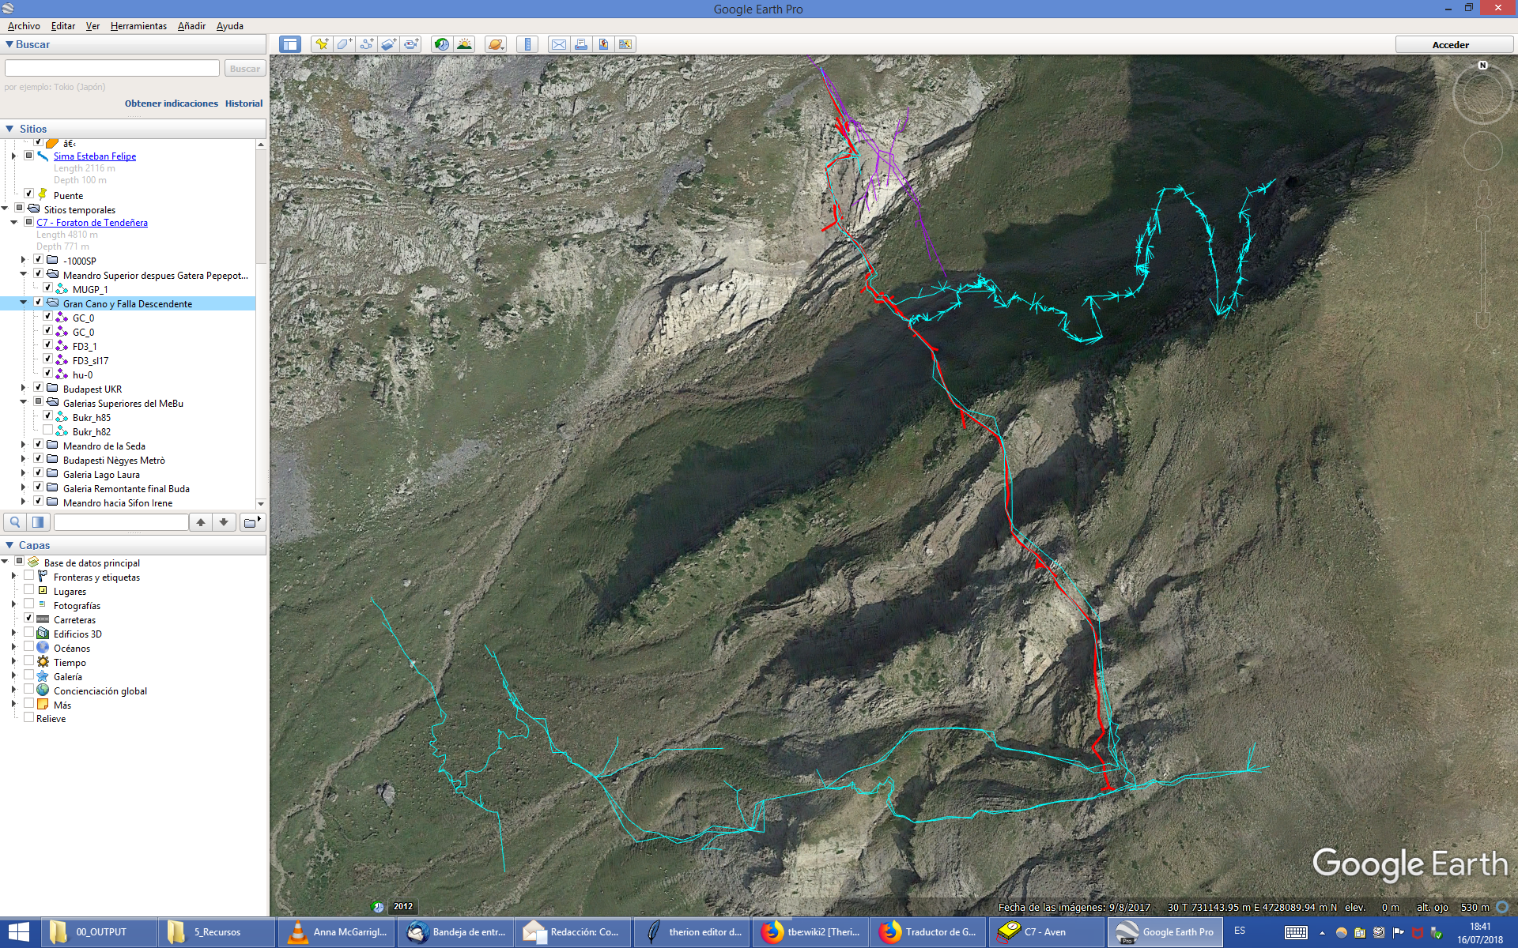Open therion editor taskbar item
The height and width of the screenshot is (948, 1518).
692,932
